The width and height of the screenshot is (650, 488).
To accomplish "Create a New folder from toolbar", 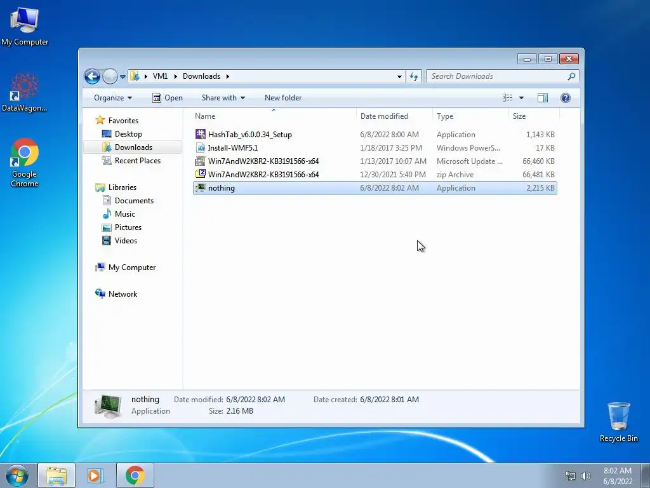I will coord(283,98).
